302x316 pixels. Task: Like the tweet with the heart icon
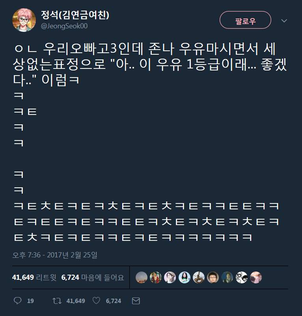click(x=96, y=301)
